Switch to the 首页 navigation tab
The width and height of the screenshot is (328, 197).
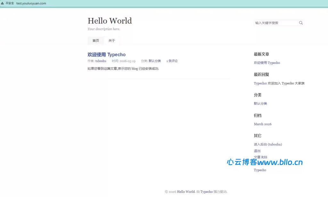96,41
